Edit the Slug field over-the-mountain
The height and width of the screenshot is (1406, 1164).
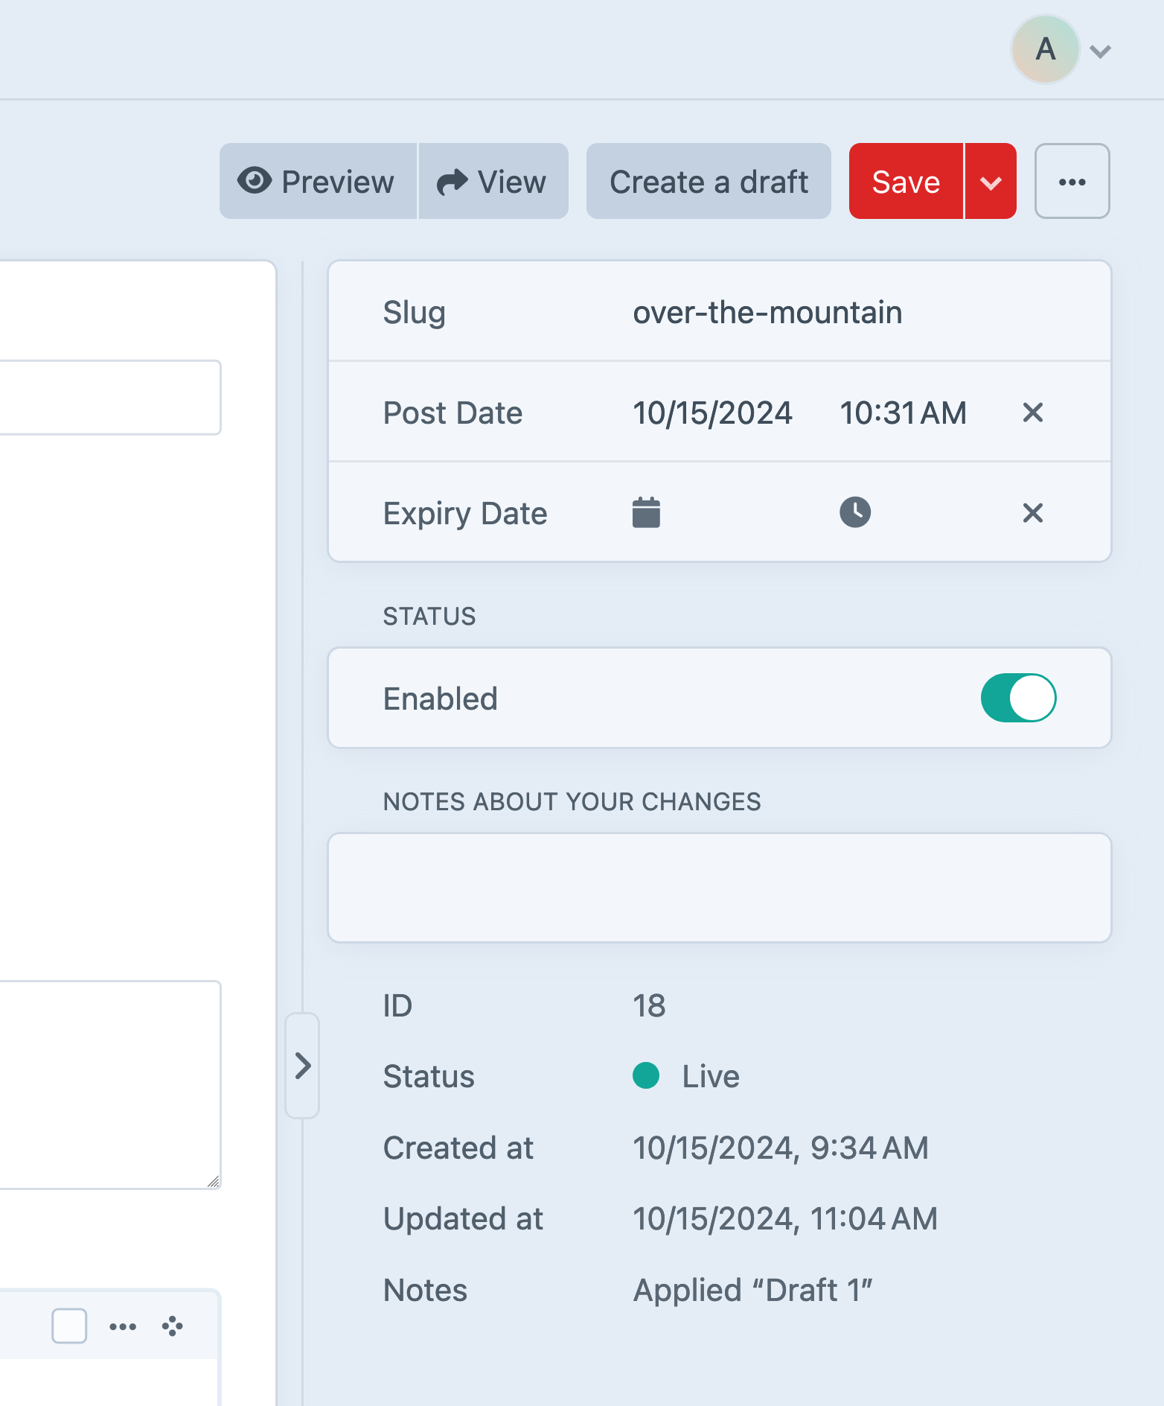767,313
